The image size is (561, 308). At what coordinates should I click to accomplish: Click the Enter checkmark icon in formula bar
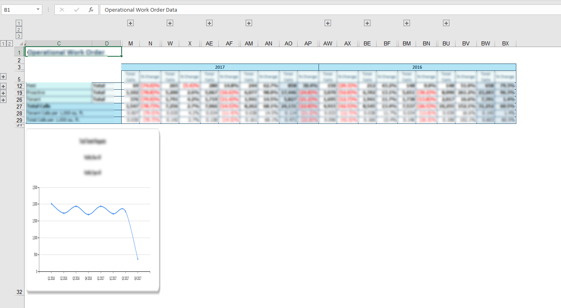[77, 10]
